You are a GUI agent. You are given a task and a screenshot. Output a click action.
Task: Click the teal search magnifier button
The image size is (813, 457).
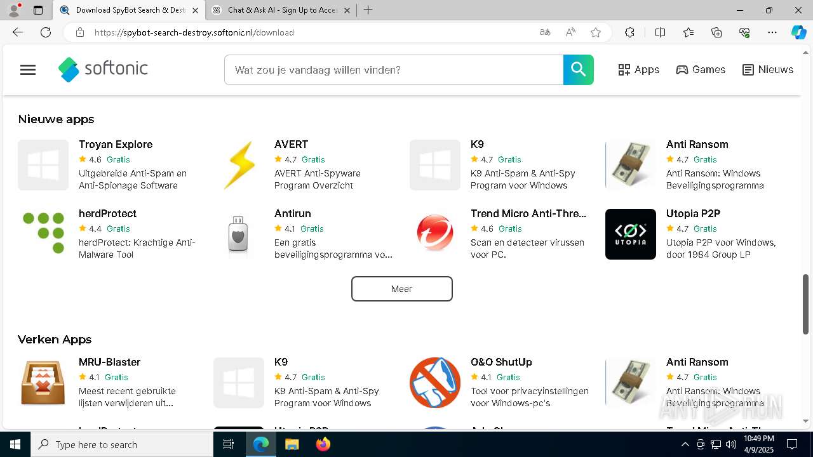coord(578,70)
